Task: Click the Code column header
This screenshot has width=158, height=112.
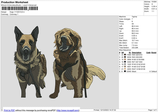Action: click(x=148, y=52)
